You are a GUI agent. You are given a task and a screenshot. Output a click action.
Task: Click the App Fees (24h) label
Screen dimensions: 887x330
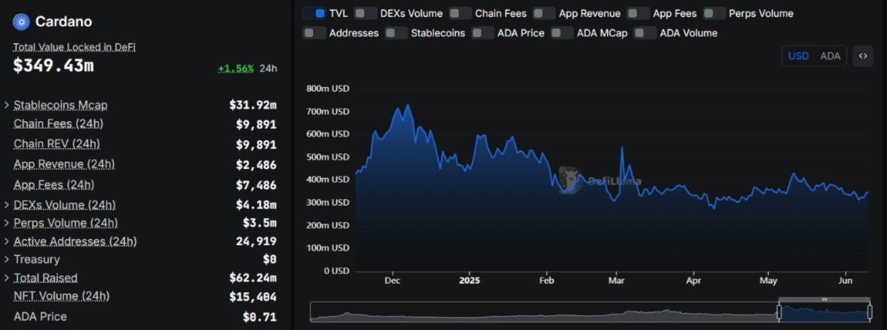click(54, 185)
